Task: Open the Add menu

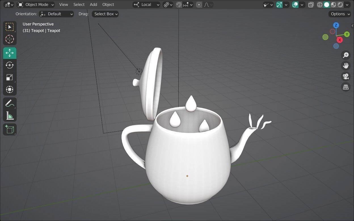Action: pos(93,5)
